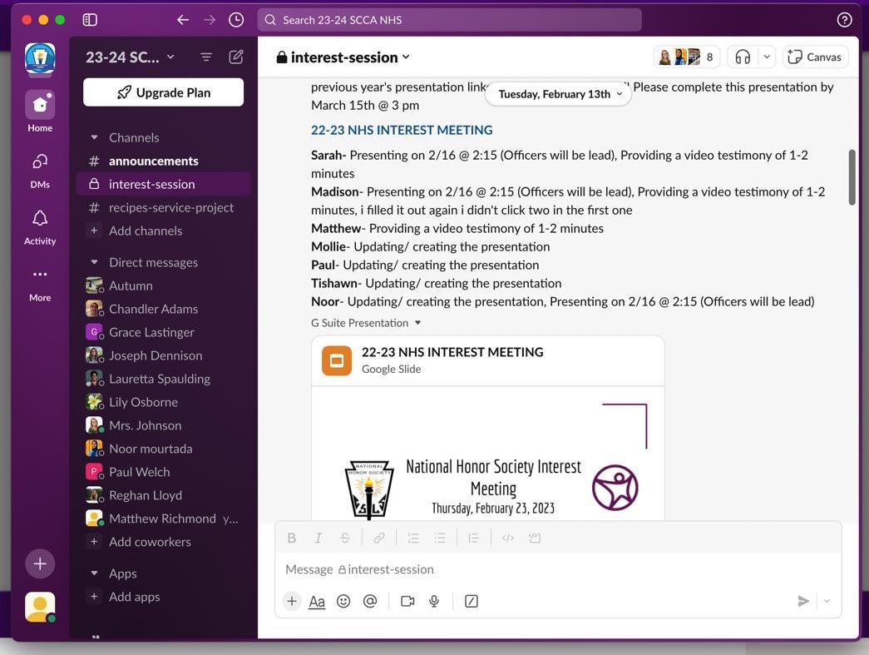Screen dimensions: 869x655
Task: Open direct message with Autumn
Action: [x=164, y=285]
